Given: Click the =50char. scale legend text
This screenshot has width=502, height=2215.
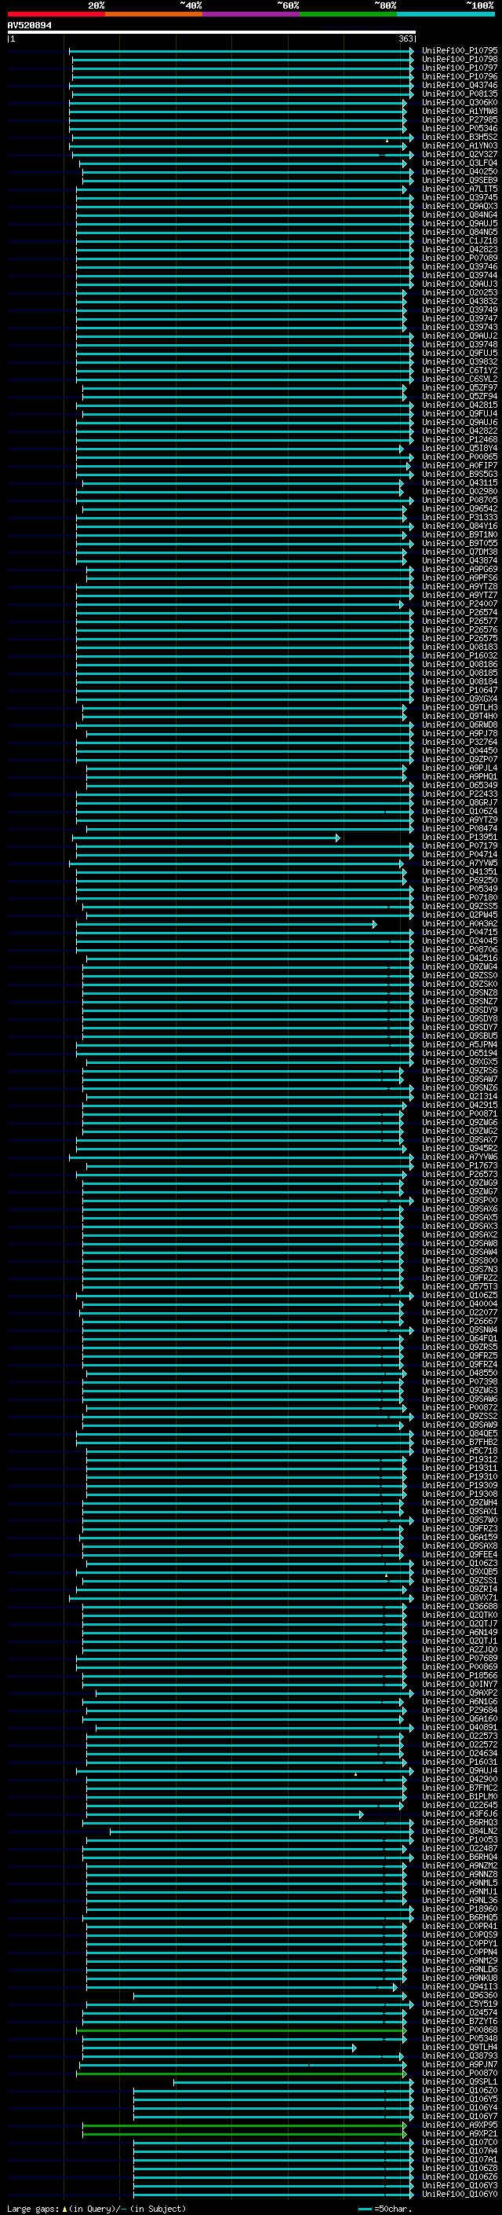Looking at the screenshot, I should pos(393,2208).
